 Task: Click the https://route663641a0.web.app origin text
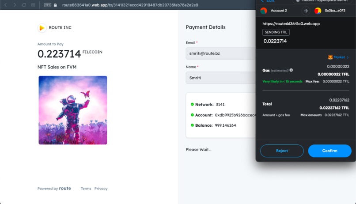pos(291,23)
